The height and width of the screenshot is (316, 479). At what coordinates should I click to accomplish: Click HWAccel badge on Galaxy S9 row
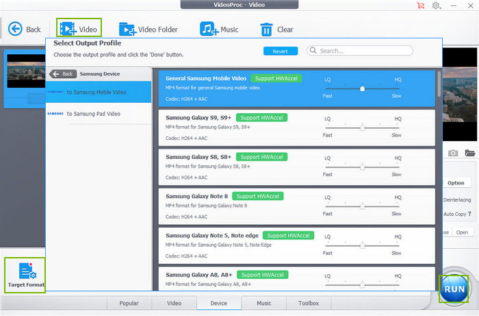(x=262, y=118)
